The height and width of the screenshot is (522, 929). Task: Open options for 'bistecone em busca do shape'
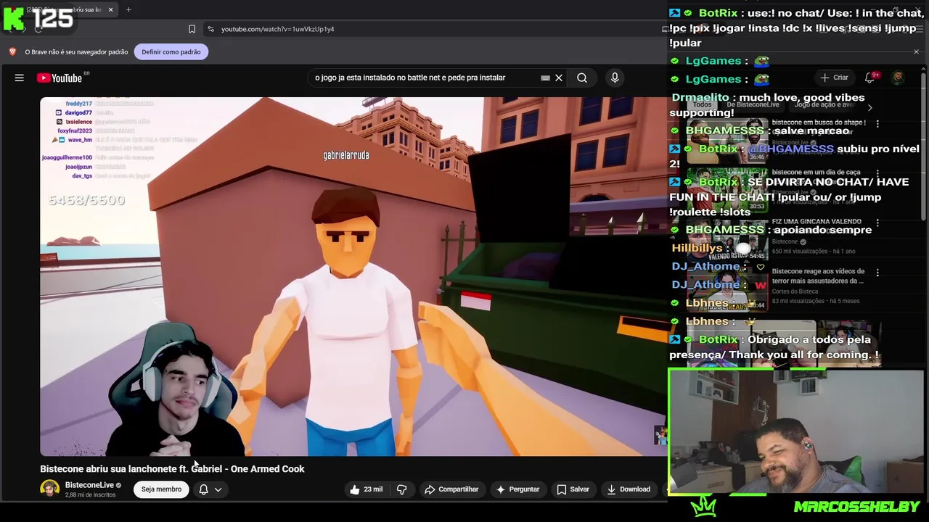(x=877, y=124)
